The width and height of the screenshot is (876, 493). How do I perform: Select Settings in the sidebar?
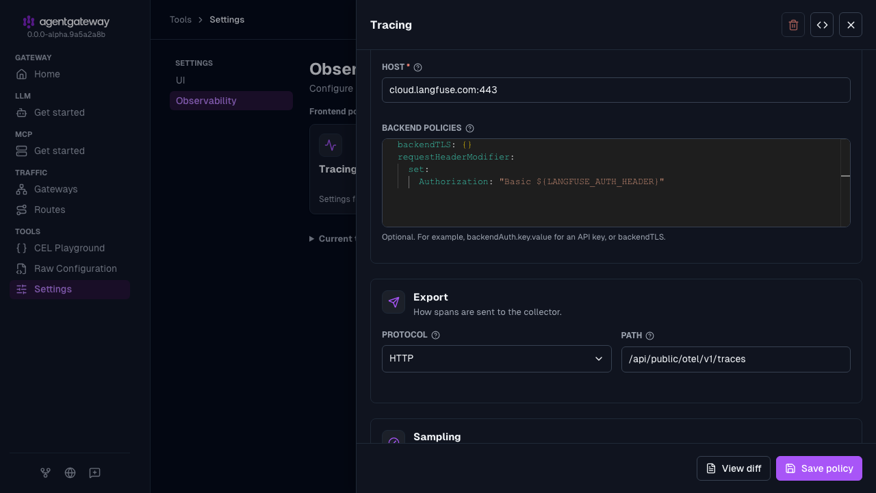[70, 289]
